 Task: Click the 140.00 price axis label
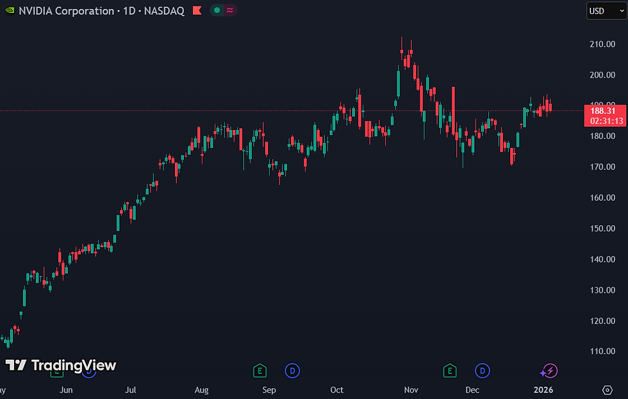(x=602, y=259)
